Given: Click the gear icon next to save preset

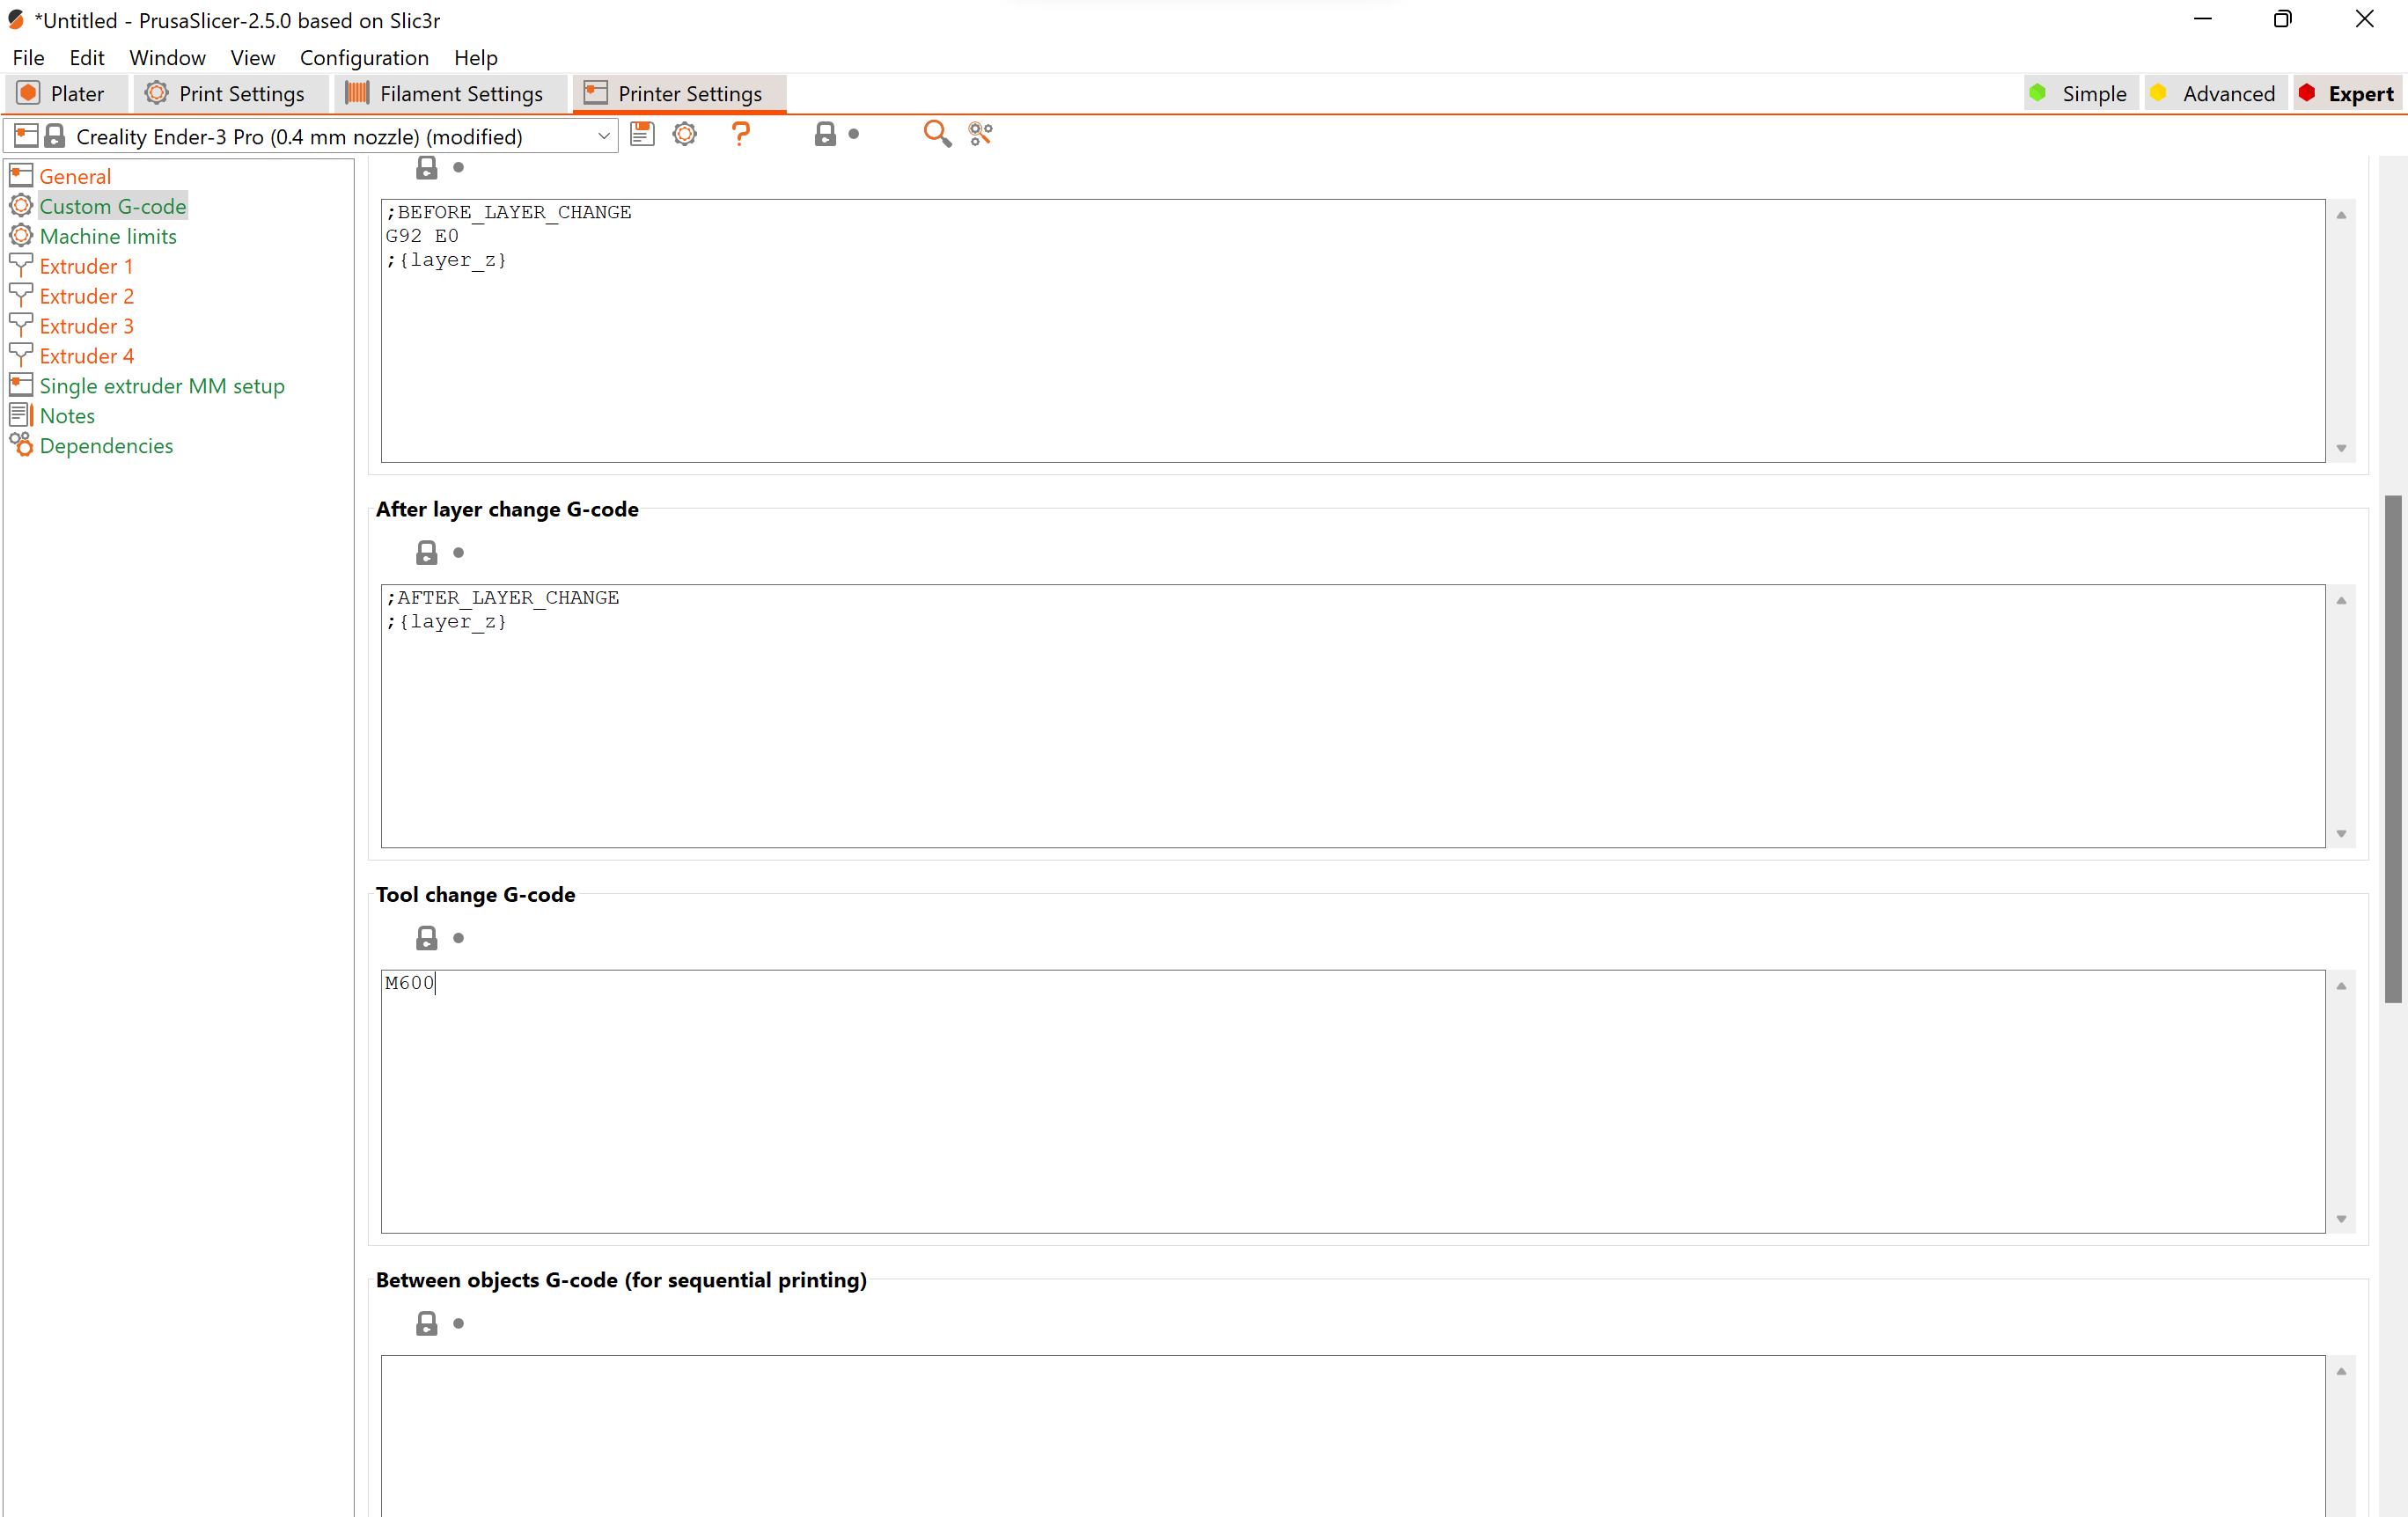Looking at the screenshot, I should (685, 134).
